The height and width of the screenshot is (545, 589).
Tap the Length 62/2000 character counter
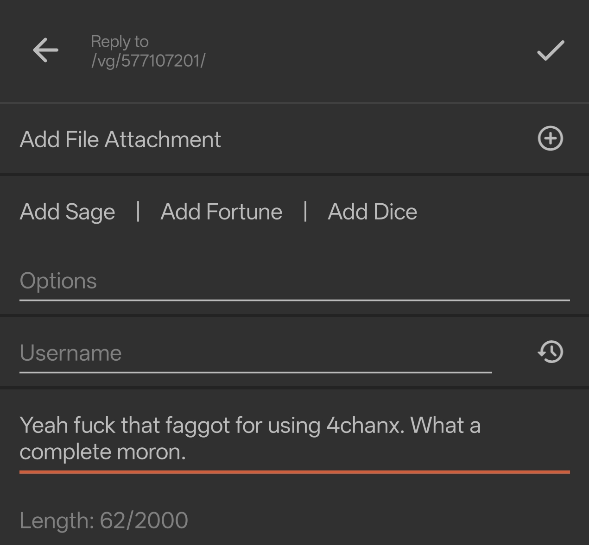(x=104, y=520)
